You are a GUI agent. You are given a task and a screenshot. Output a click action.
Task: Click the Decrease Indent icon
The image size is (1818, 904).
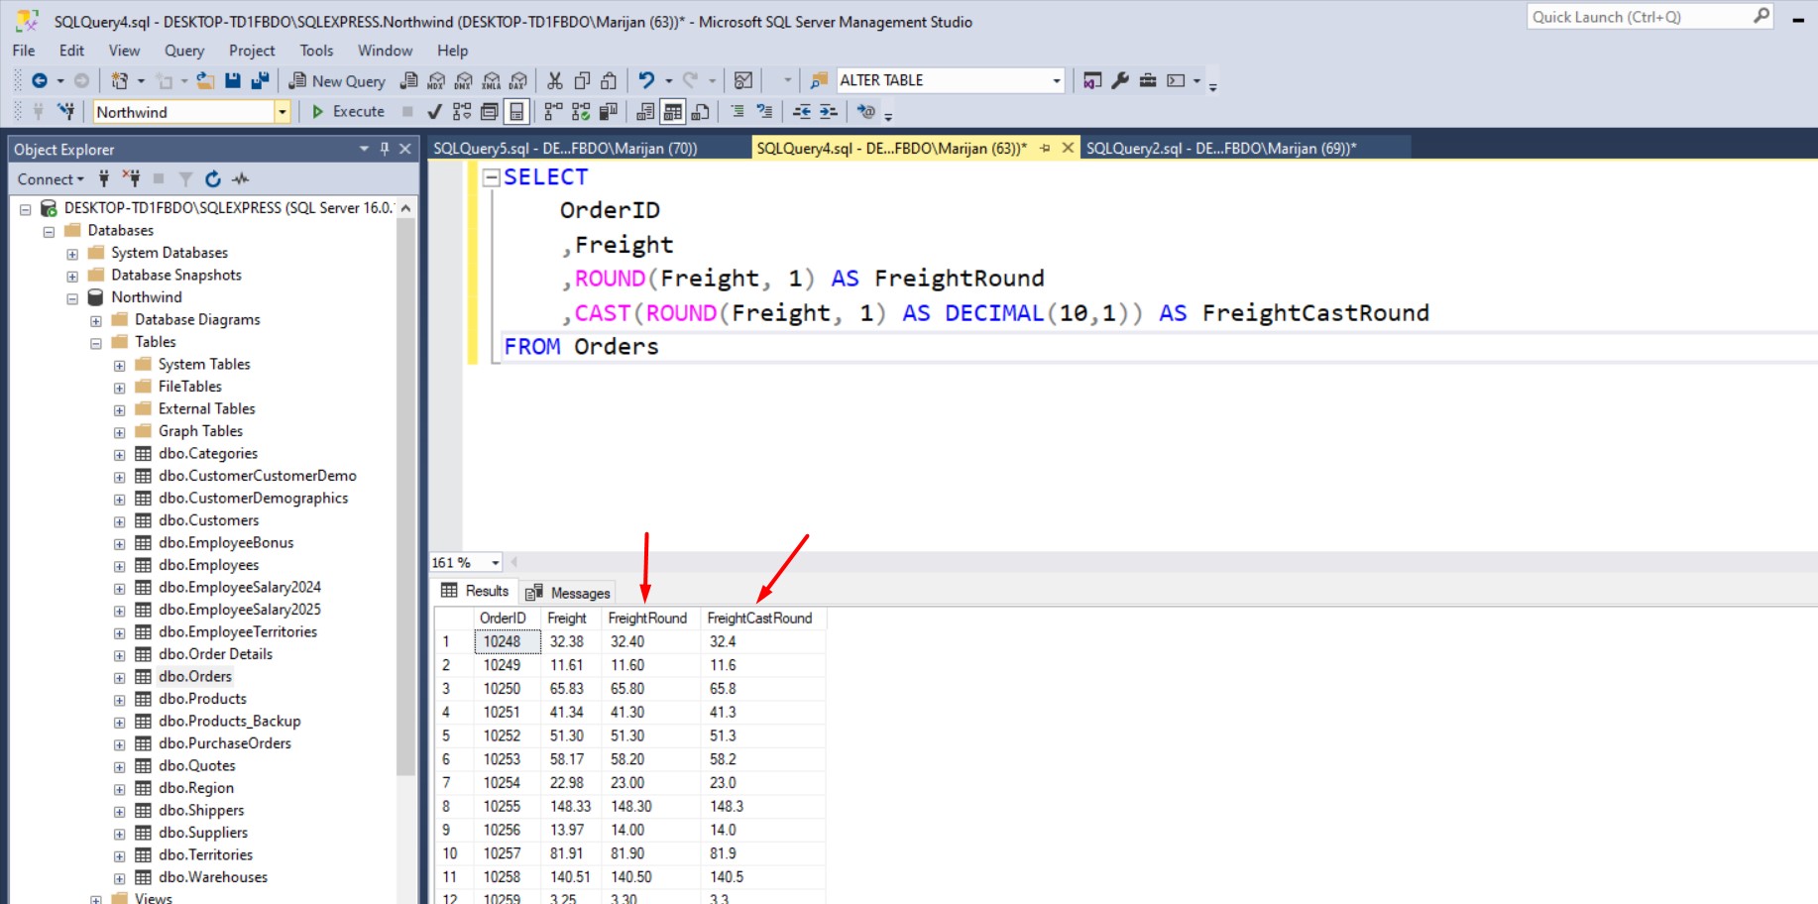802,112
